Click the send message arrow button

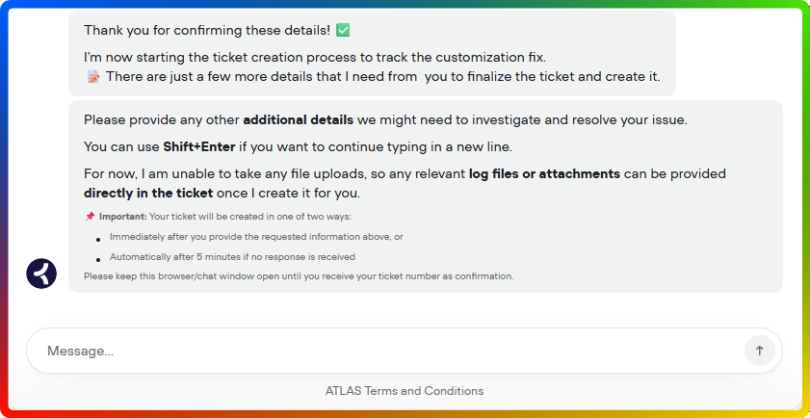click(x=759, y=351)
